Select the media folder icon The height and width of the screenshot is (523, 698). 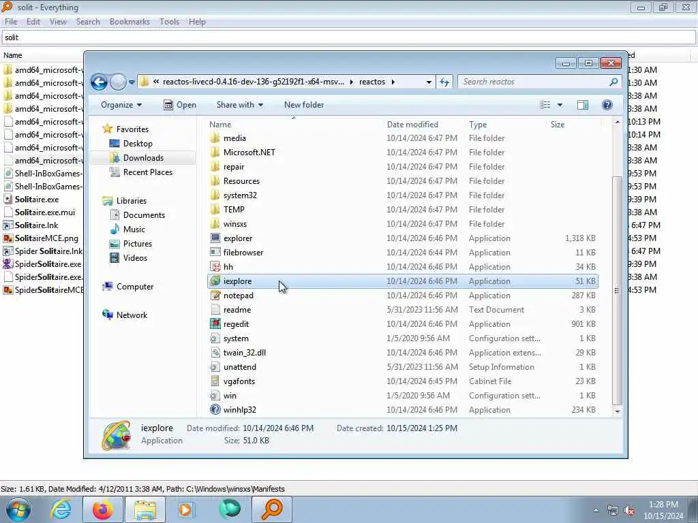point(215,138)
